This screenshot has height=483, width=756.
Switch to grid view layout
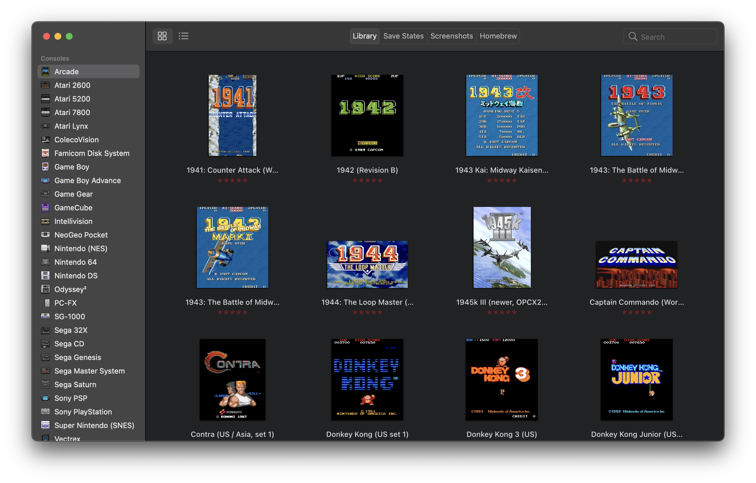click(x=162, y=36)
